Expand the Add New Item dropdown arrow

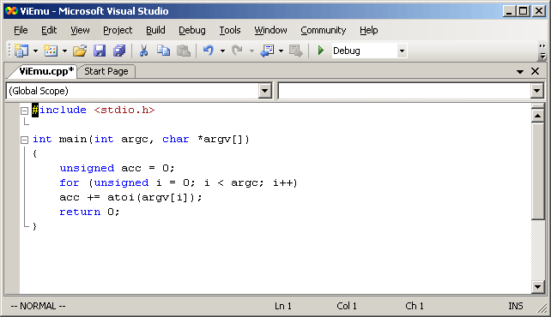64,51
